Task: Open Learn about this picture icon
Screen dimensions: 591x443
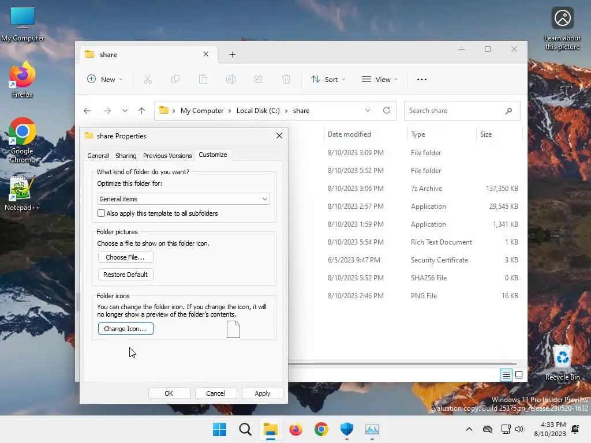Action: pyautogui.click(x=562, y=29)
